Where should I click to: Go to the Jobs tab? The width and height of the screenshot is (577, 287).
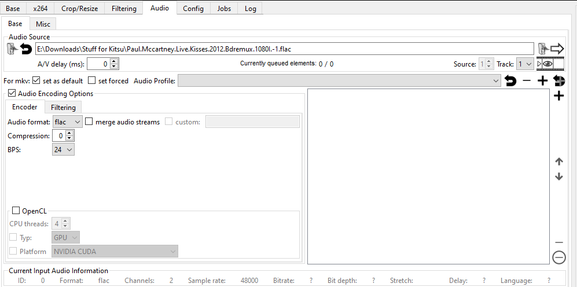coord(223,9)
